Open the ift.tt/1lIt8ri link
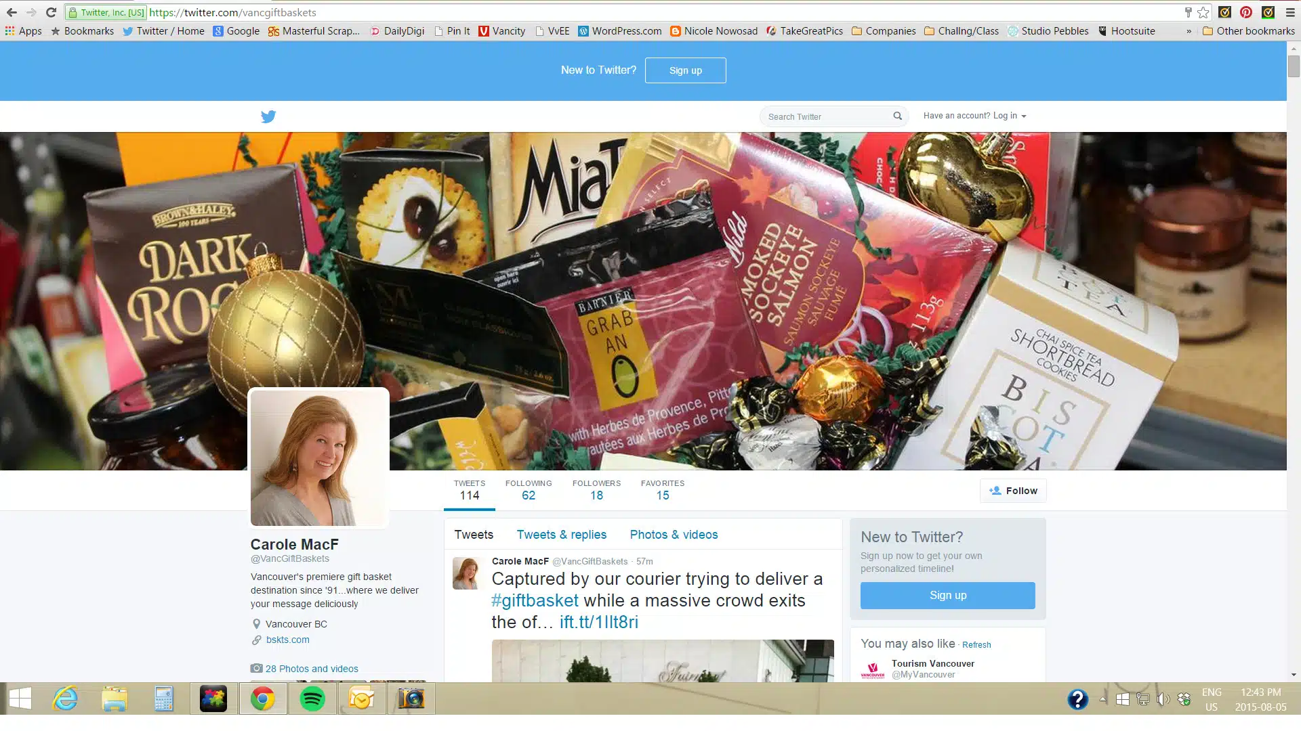The width and height of the screenshot is (1301, 731). click(599, 622)
